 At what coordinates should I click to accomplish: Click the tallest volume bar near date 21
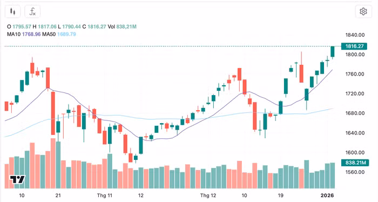[x=53, y=163]
